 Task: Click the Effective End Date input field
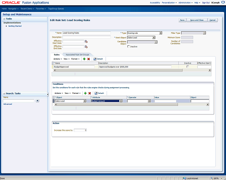(73, 47)
